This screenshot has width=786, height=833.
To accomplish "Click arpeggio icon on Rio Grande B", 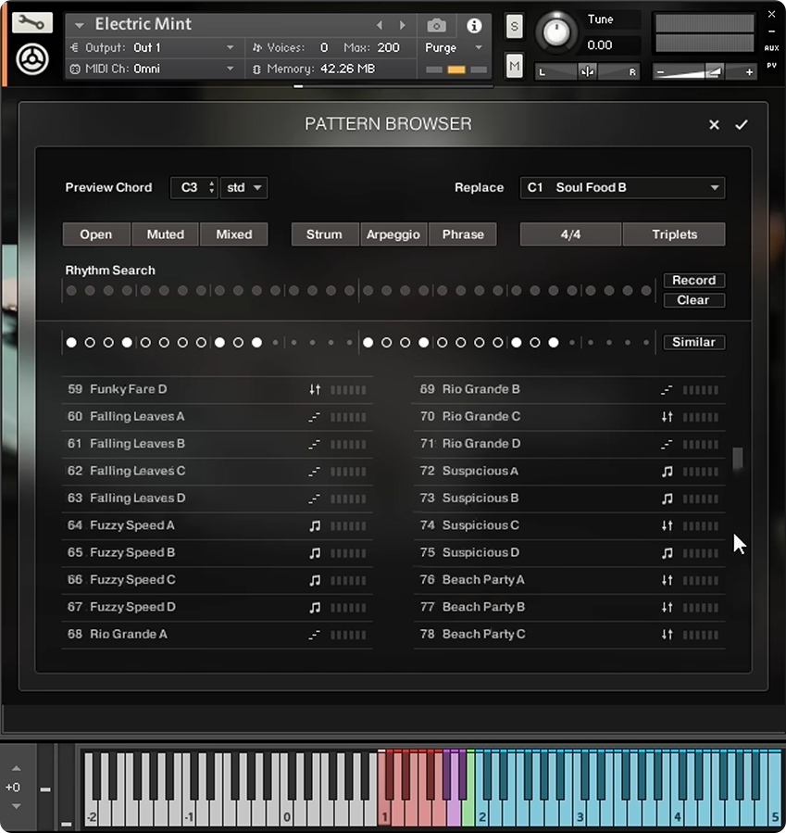I will click(667, 390).
